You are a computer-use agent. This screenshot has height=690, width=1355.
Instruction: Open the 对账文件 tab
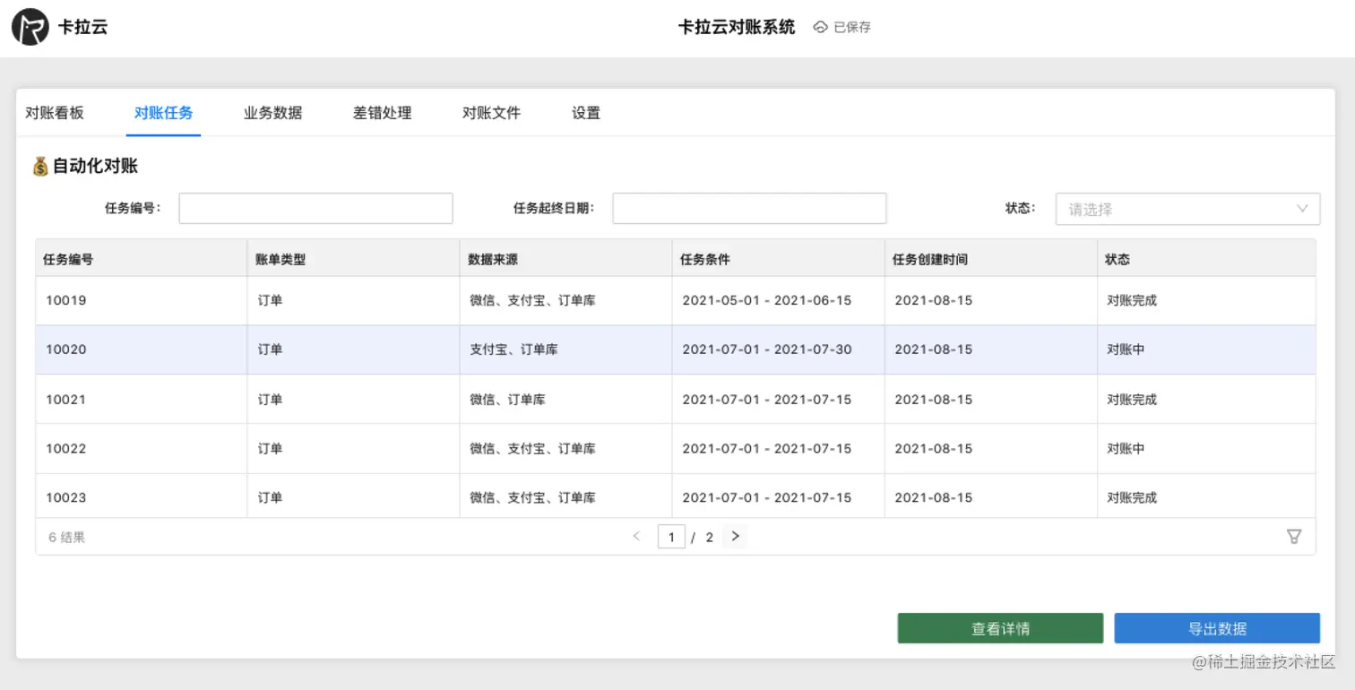490,113
